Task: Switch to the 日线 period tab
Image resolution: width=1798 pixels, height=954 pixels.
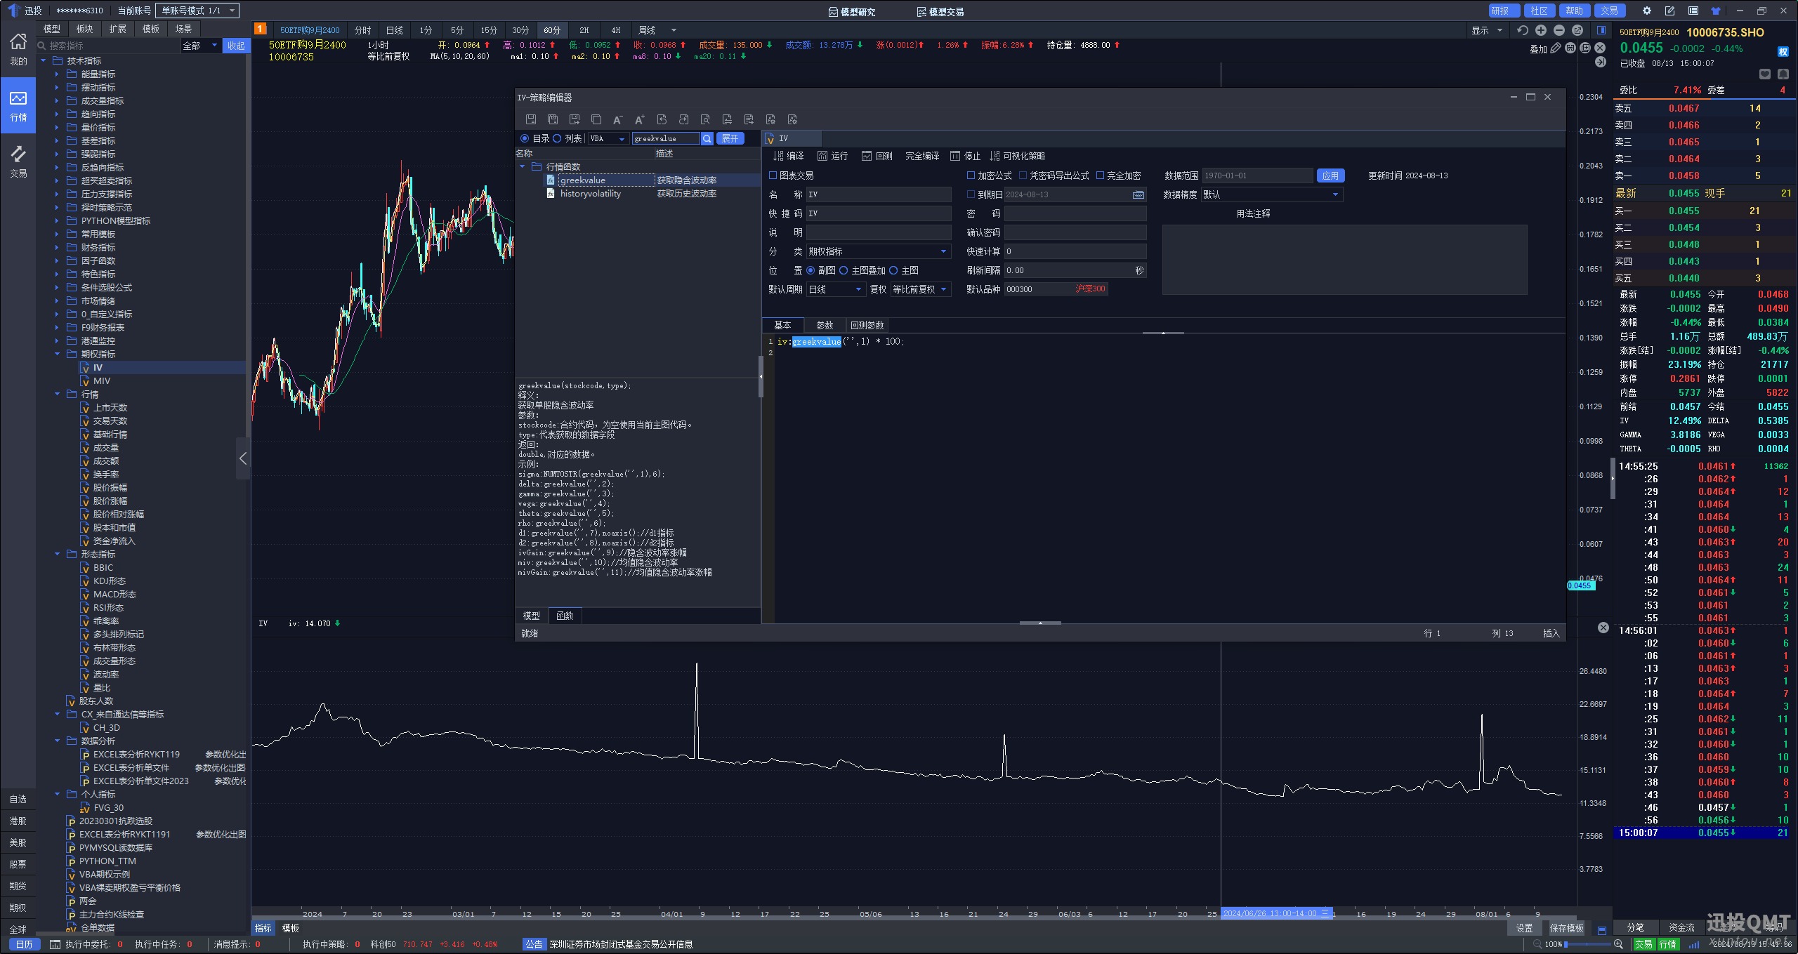Action: (x=395, y=30)
